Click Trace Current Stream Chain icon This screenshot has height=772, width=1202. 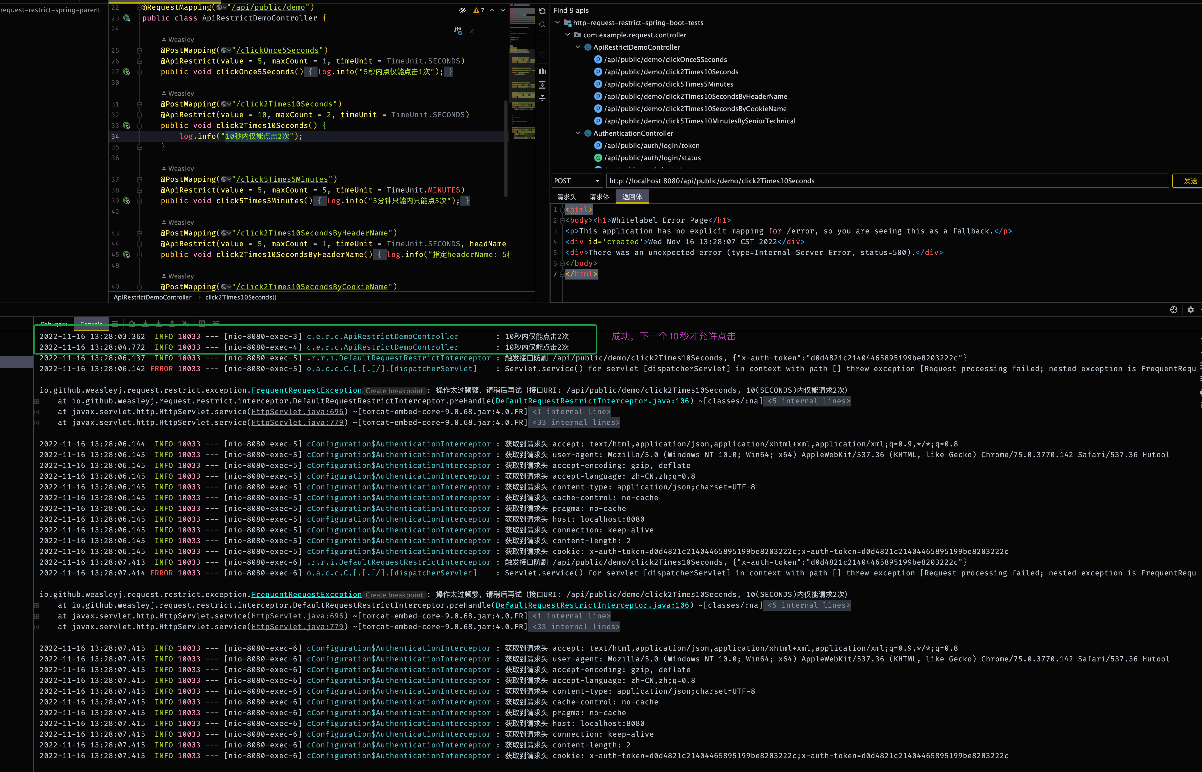coord(216,324)
